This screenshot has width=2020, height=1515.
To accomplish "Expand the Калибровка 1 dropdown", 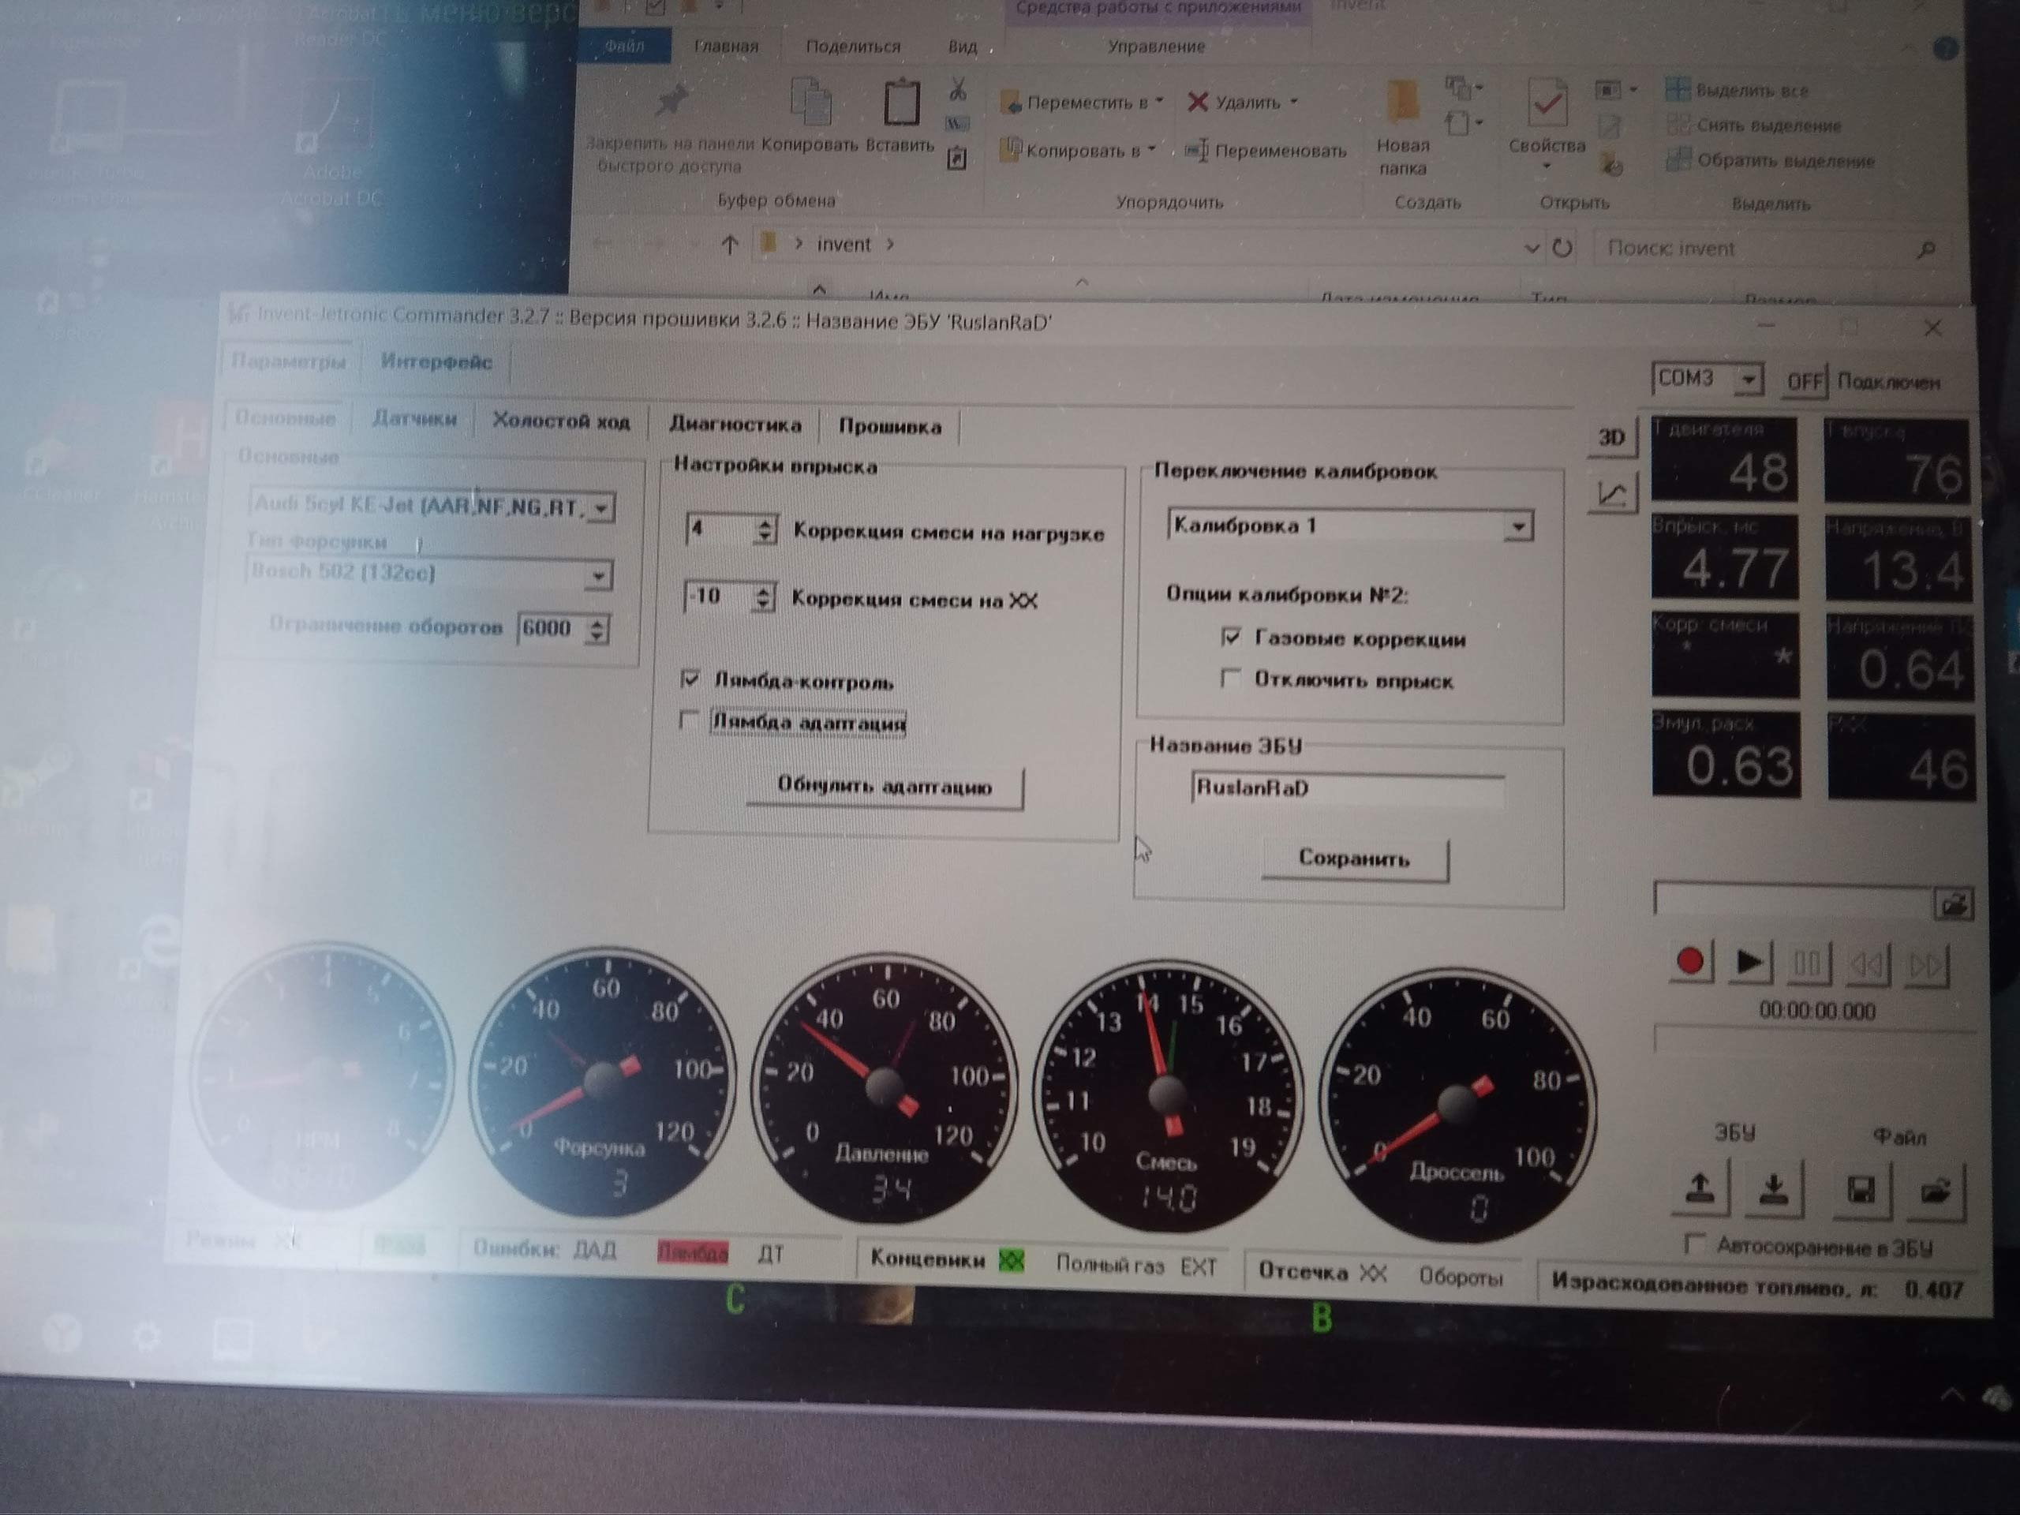I will (x=1517, y=527).
